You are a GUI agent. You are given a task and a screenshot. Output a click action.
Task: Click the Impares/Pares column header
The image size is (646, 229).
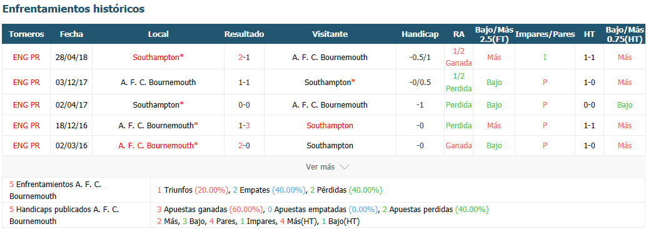(x=545, y=34)
